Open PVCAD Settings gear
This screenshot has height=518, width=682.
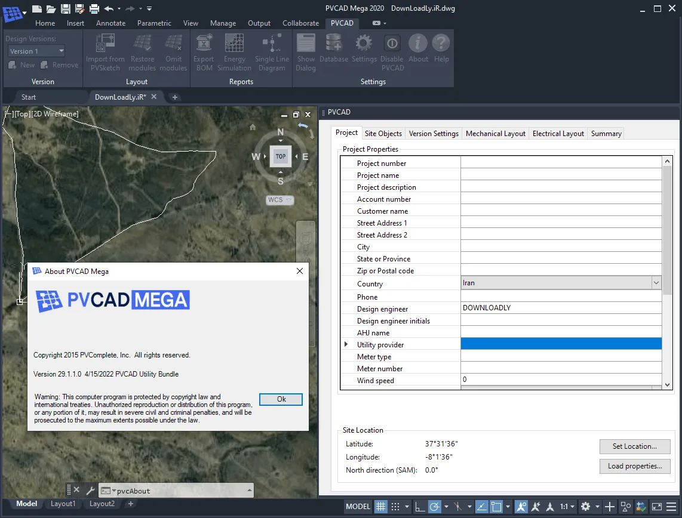[364, 48]
